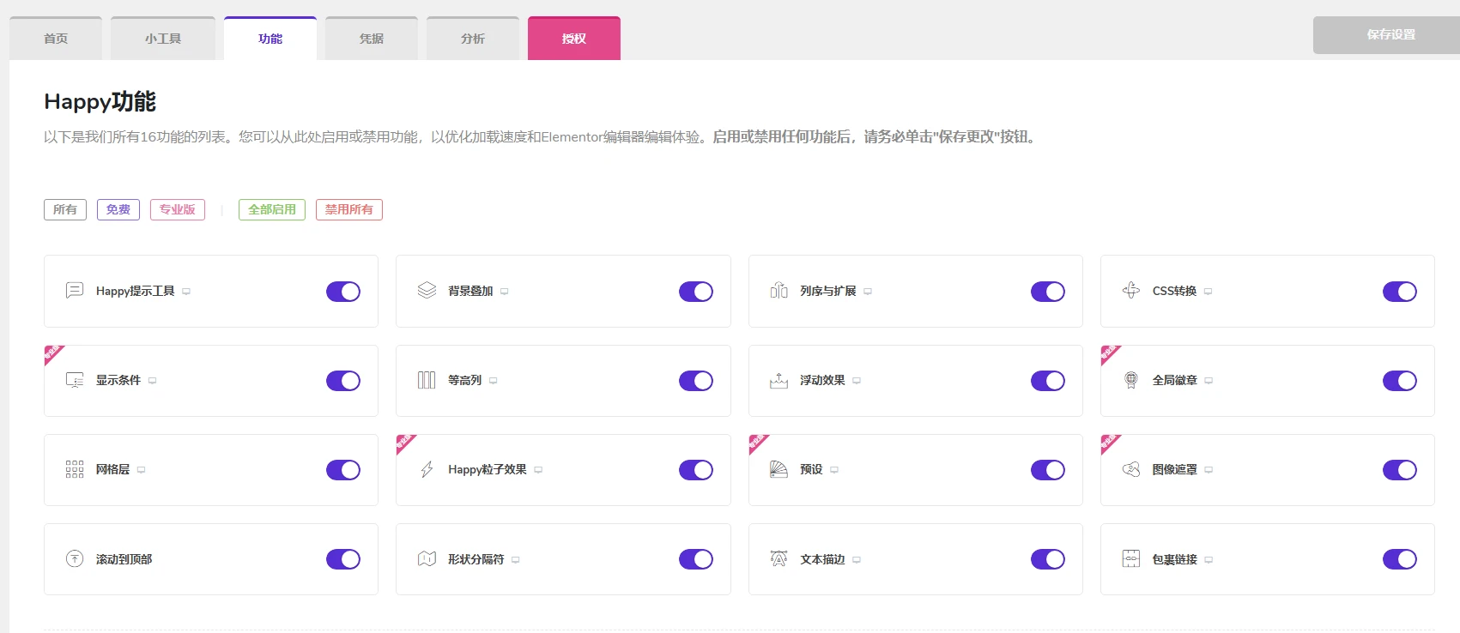Click the 浮动效果 icon

(x=778, y=380)
